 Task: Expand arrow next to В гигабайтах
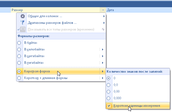click(103, 63)
